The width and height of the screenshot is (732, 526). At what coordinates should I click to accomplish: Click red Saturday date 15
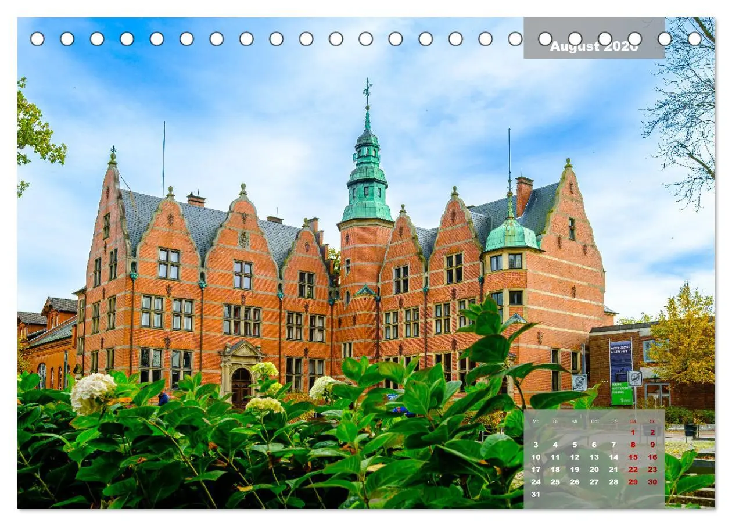click(x=633, y=457)
